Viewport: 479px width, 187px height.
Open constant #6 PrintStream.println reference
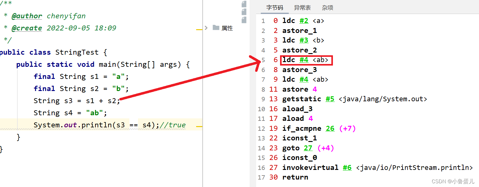pyautogui.click(x=347, y=167)
